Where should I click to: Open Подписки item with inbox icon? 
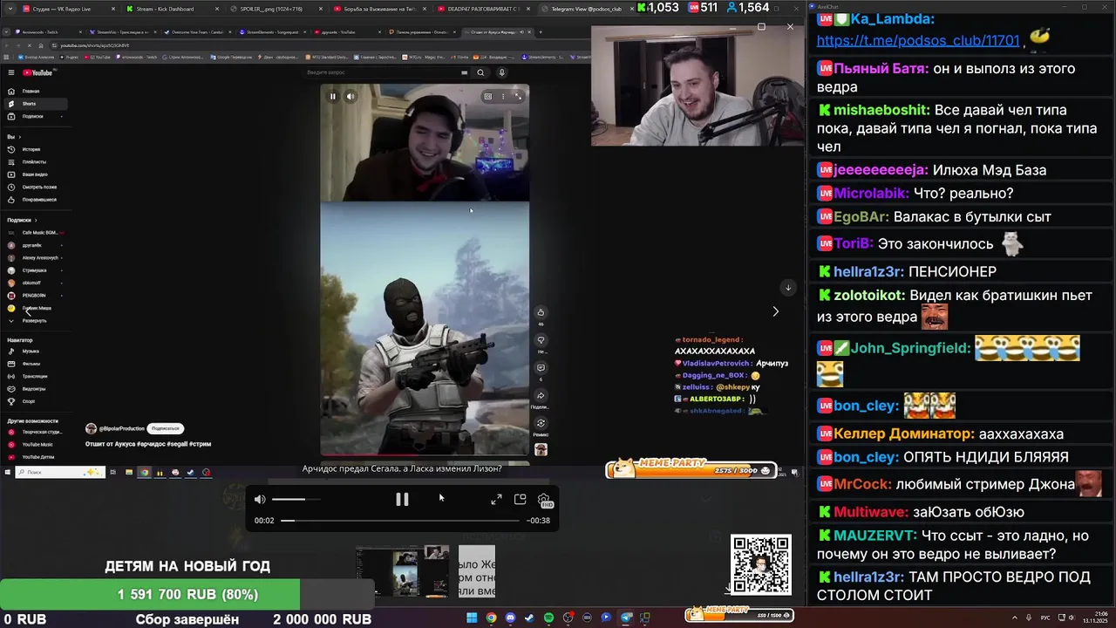35,116
